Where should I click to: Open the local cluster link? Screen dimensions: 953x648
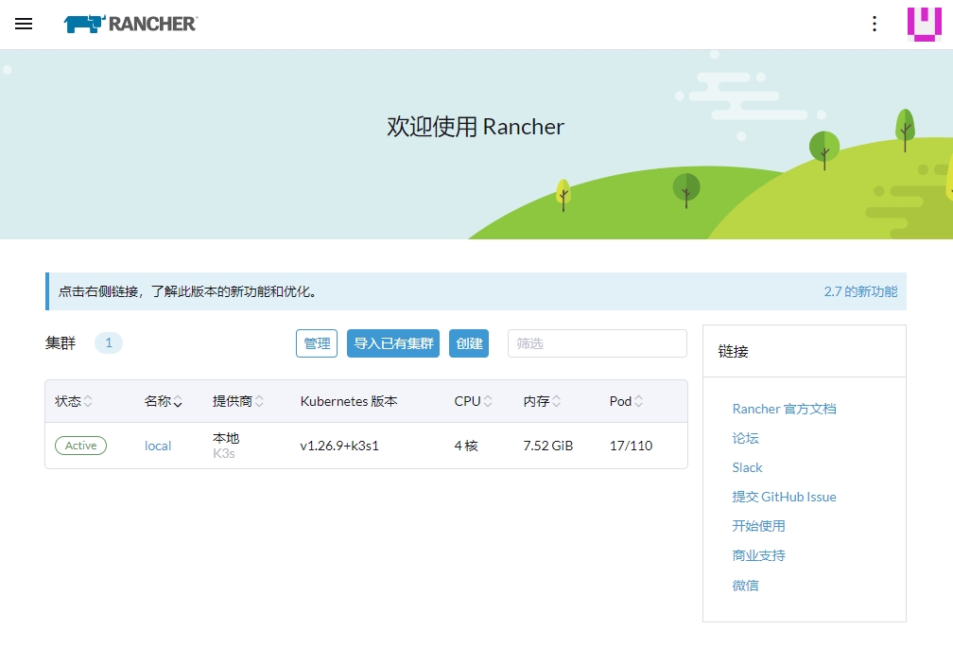[x=158, y=446]
